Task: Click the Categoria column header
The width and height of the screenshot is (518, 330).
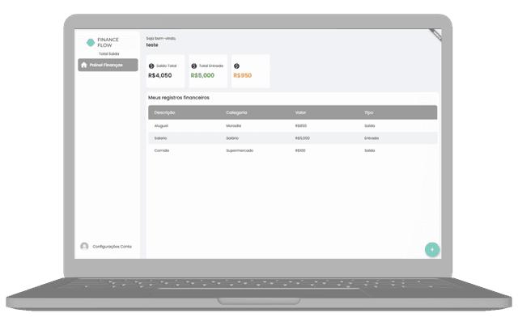Action: 236,112
